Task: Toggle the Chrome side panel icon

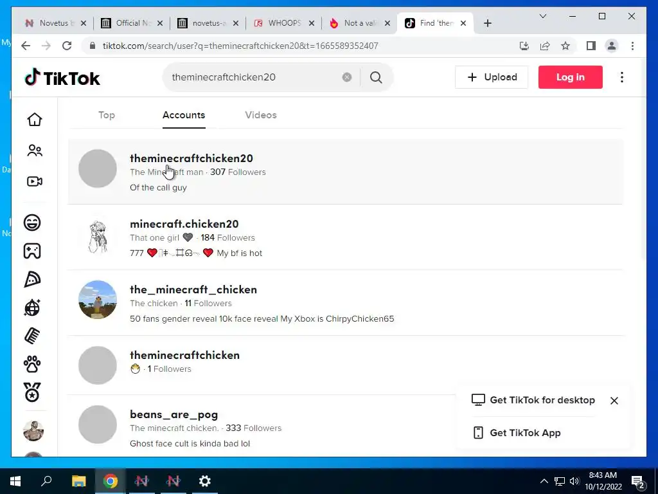Action: (x=591, y=46)
